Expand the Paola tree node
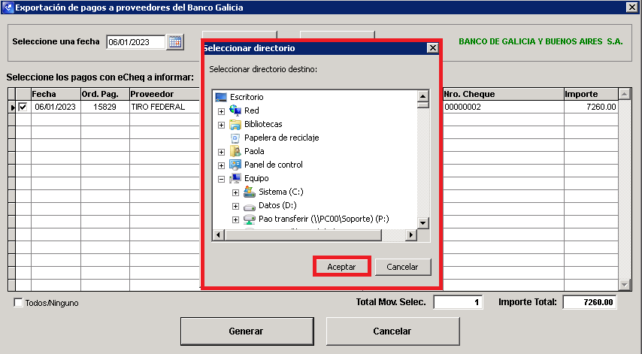 tap(222, 152)
